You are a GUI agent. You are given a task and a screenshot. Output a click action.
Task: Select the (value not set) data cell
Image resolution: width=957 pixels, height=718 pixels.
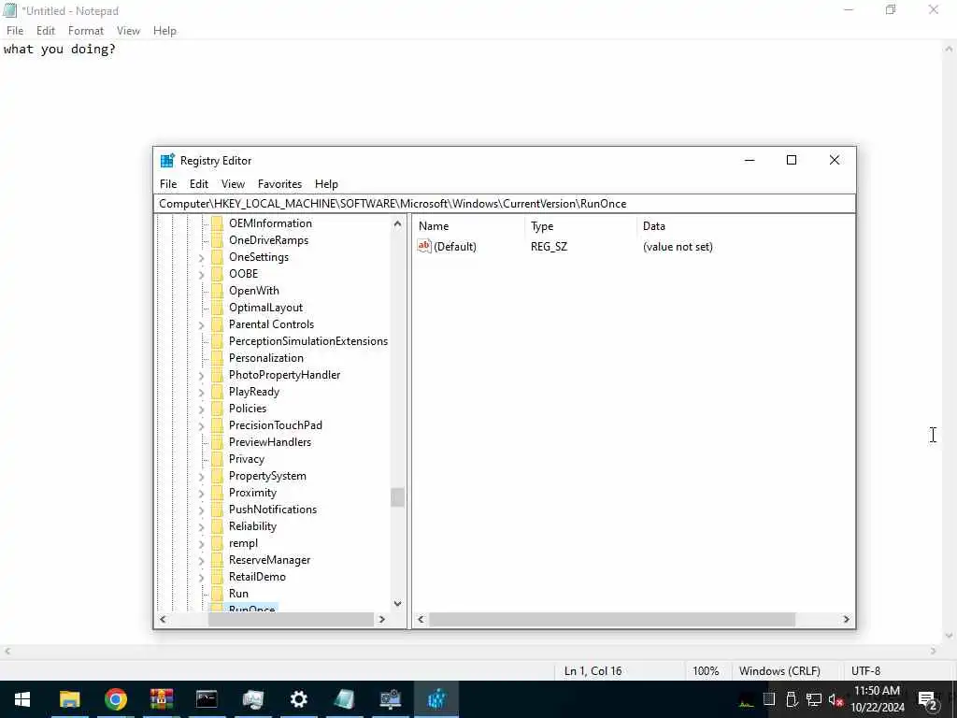tap(678, 247)
